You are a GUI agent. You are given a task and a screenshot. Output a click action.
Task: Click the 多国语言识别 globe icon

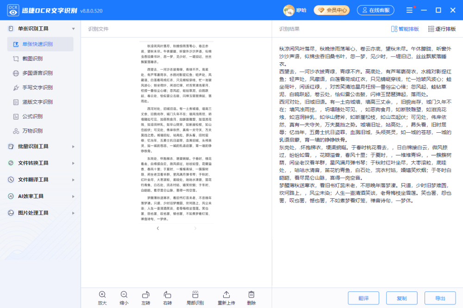pyautogui.click(x=16, y=73)
